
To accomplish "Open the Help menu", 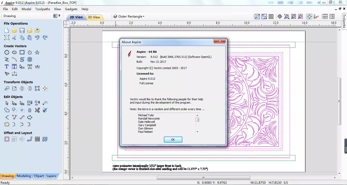I will pyautogui.click(x=85, y=9).
